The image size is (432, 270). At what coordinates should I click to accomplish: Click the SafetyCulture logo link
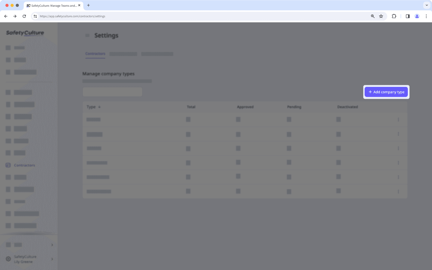point(25,33)
